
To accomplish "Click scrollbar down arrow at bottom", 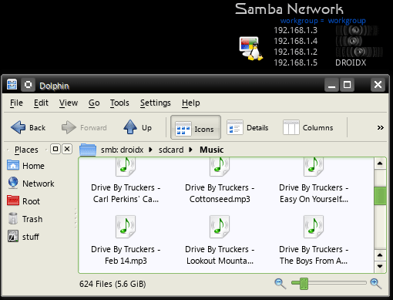I will coord(380,266).
